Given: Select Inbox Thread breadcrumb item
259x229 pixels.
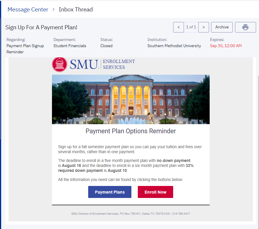Looking at the screenshot, I should tap(76, 9).
